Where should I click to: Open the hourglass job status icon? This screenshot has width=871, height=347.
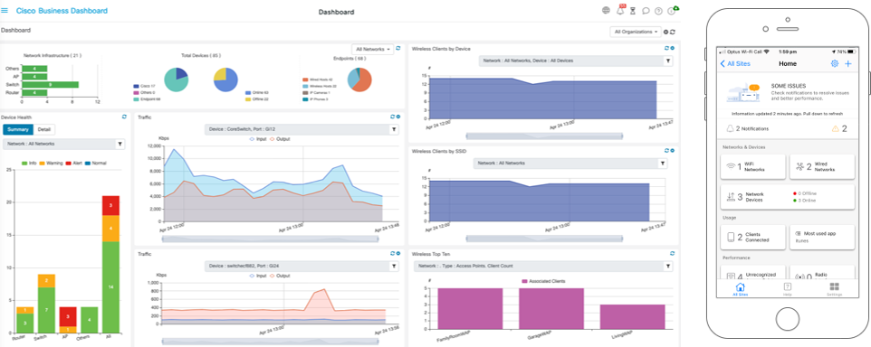pyautogui.click(x=633, y=11)
